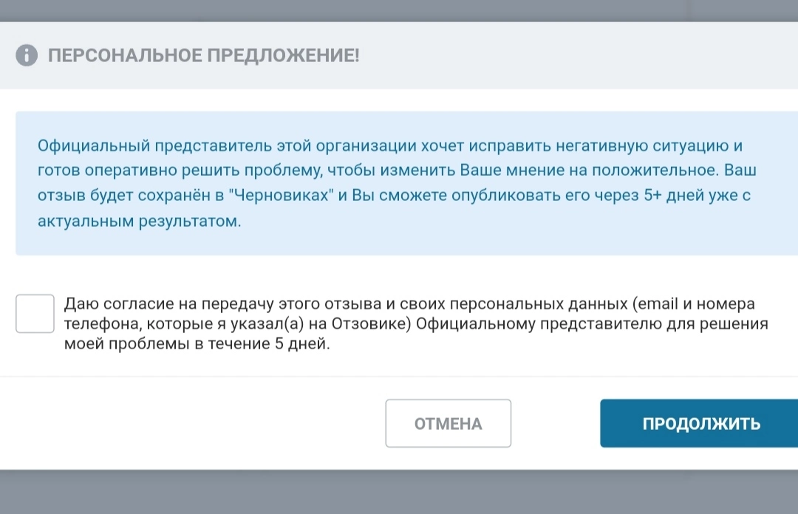
Task: Click the empty gray header area right of the title
Action: 579,55
